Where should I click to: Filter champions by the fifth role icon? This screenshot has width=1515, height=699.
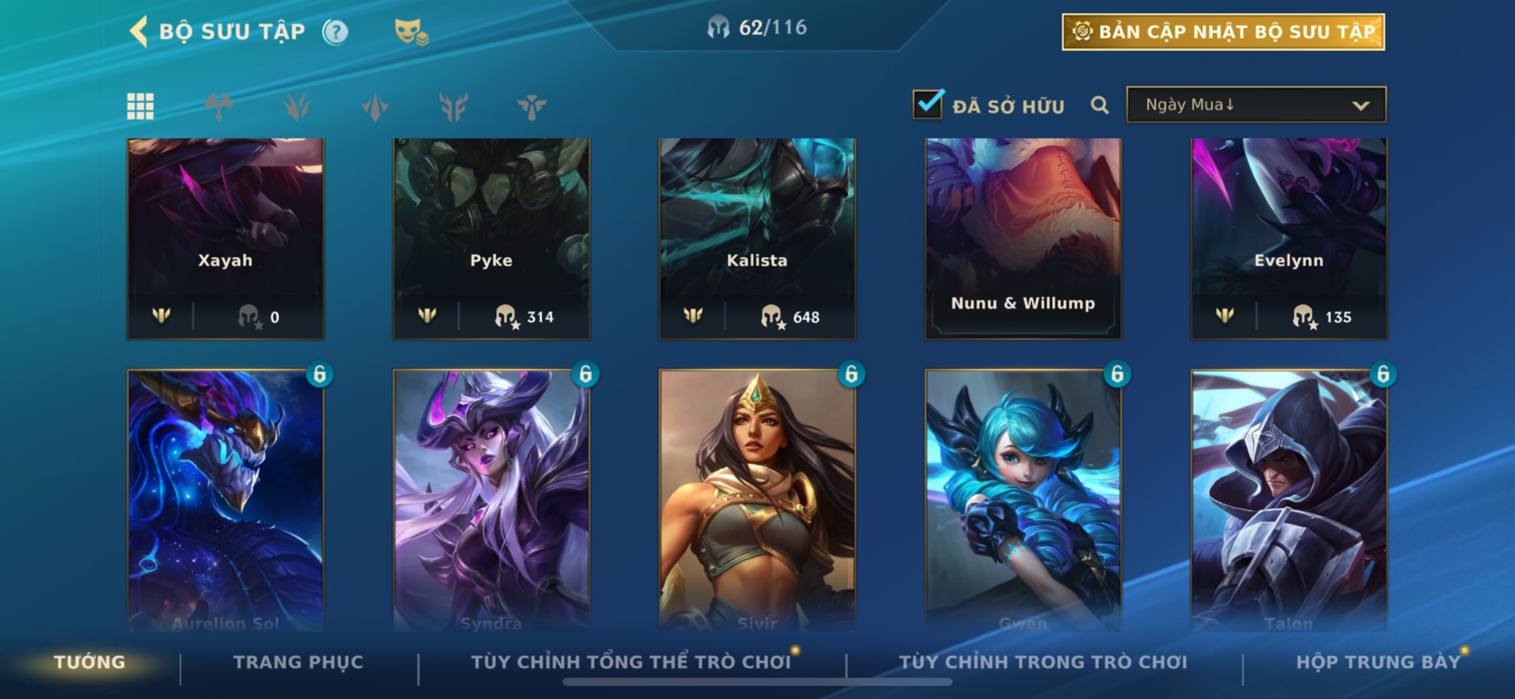click(531, 106)
